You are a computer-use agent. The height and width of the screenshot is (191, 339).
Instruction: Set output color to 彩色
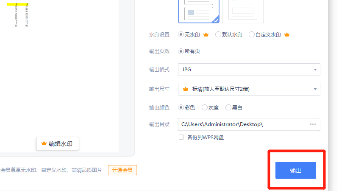pyautogui.click(x=181, y=108)
